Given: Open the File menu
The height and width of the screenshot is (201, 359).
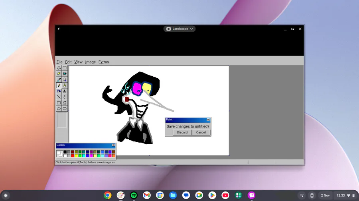Looking at the screenshot, I should [x=59, y=62].
